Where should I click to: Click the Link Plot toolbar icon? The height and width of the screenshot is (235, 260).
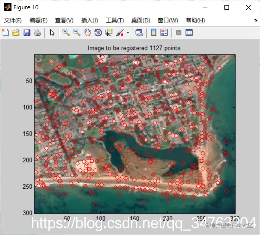(x=139, y=33)
